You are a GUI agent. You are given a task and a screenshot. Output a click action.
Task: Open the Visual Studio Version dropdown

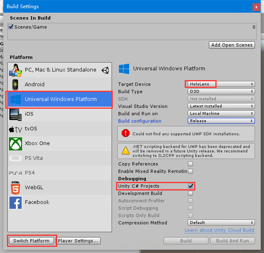tap(221, 106)
